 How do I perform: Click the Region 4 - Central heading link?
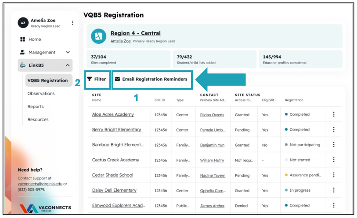[136, 33]
